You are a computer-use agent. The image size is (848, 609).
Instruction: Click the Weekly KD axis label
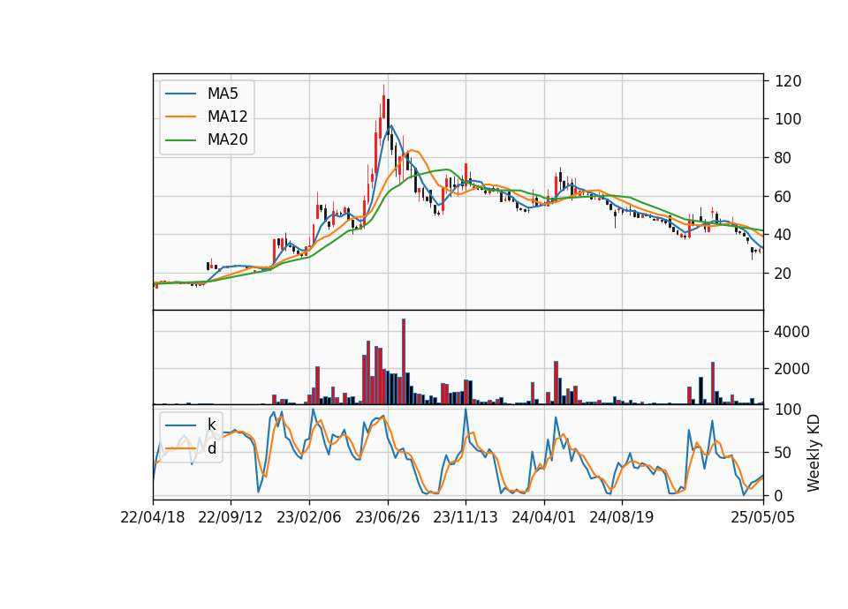coord(814,454)
